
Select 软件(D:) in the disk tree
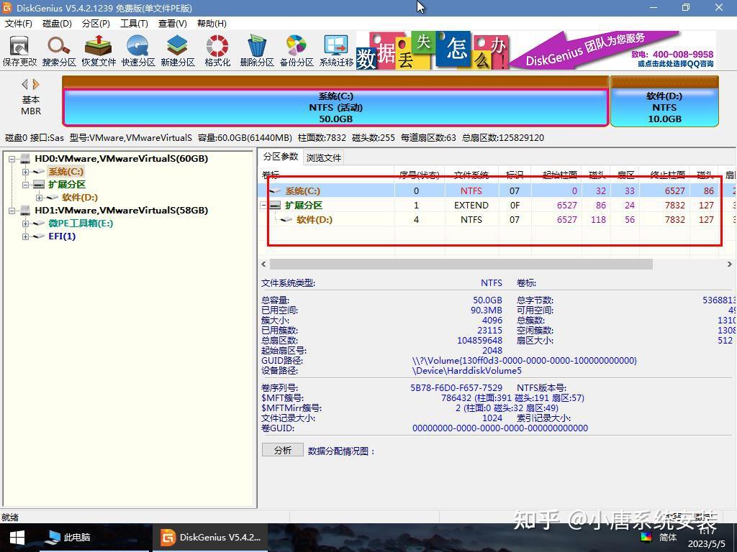[x=80, y=198]
